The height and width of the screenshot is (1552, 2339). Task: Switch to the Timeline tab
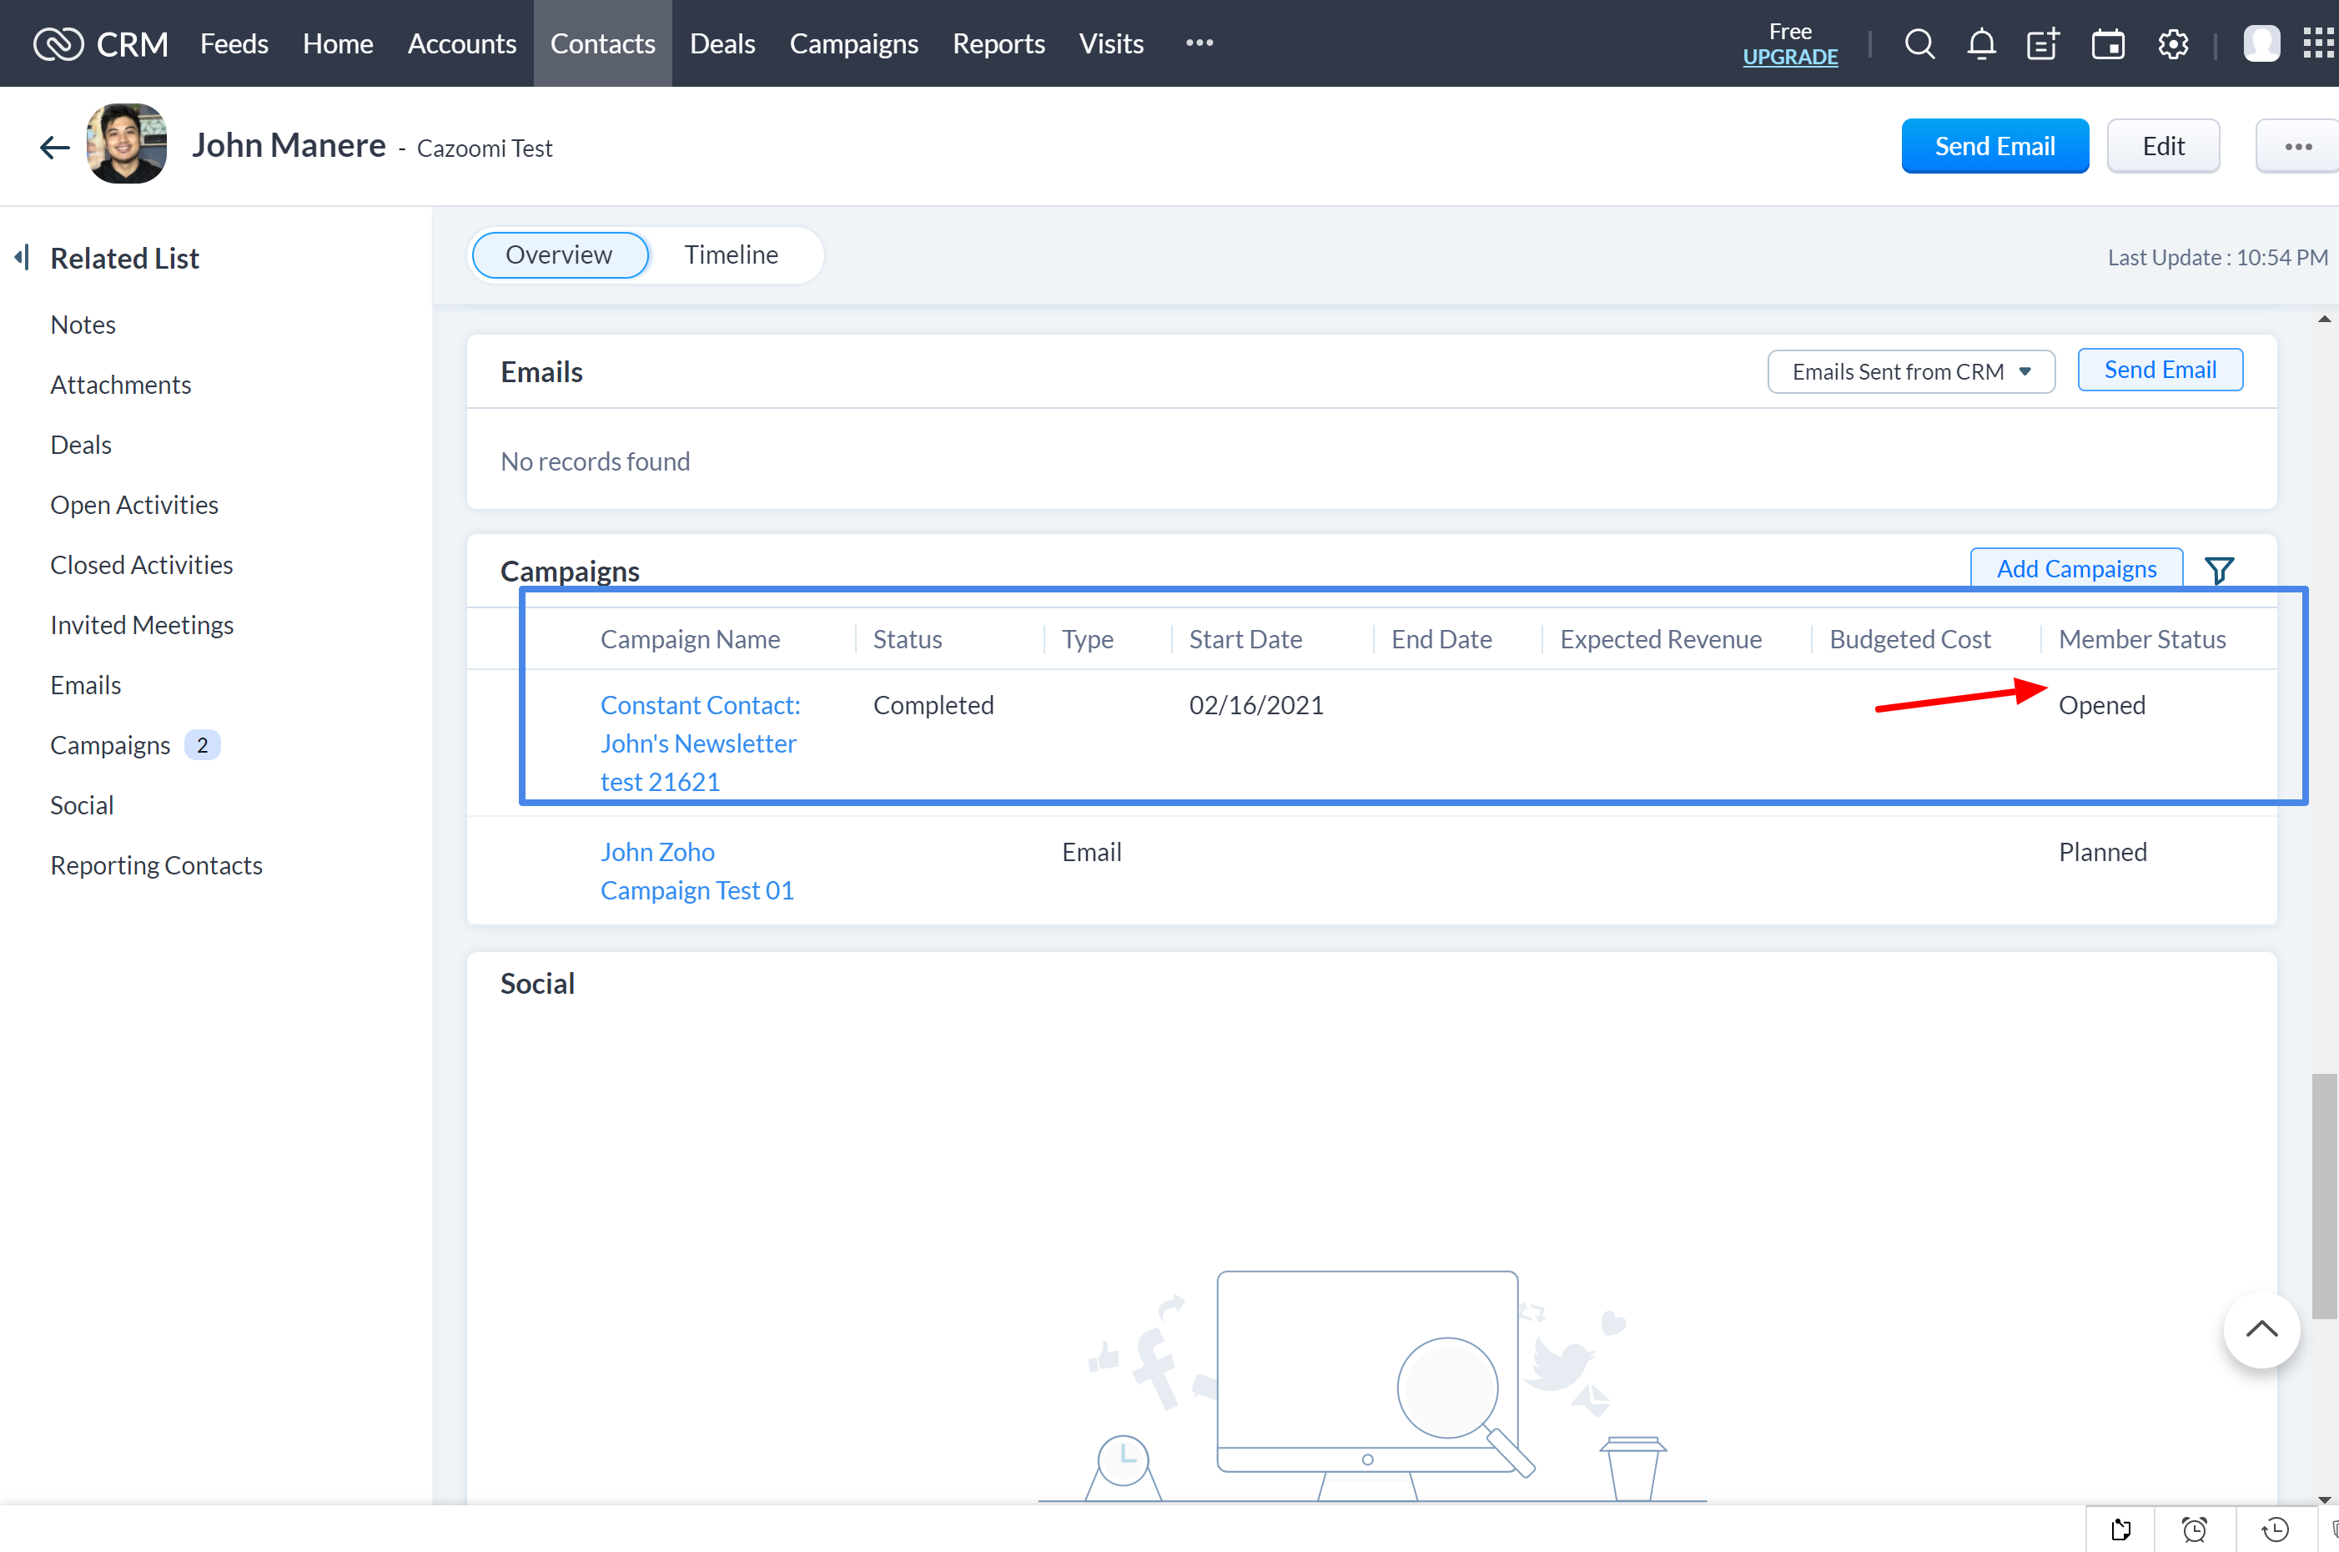tap(732, 254)
